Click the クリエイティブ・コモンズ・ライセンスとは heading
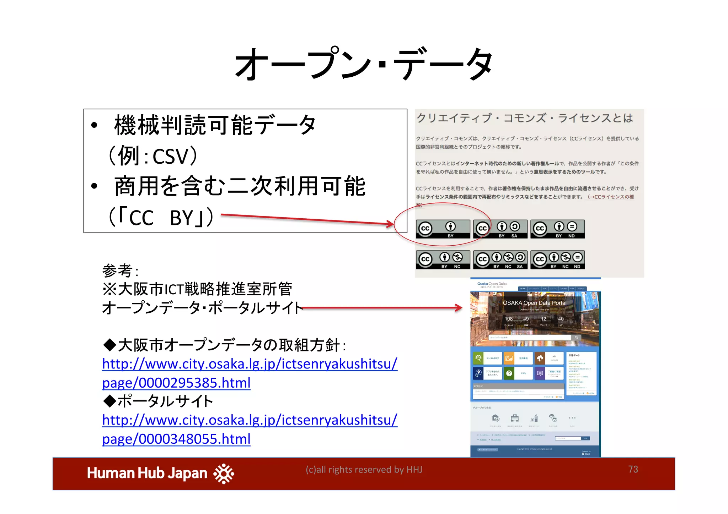This screenshot has width=728, height=514. pyautogui.click(x=525, y=118)
